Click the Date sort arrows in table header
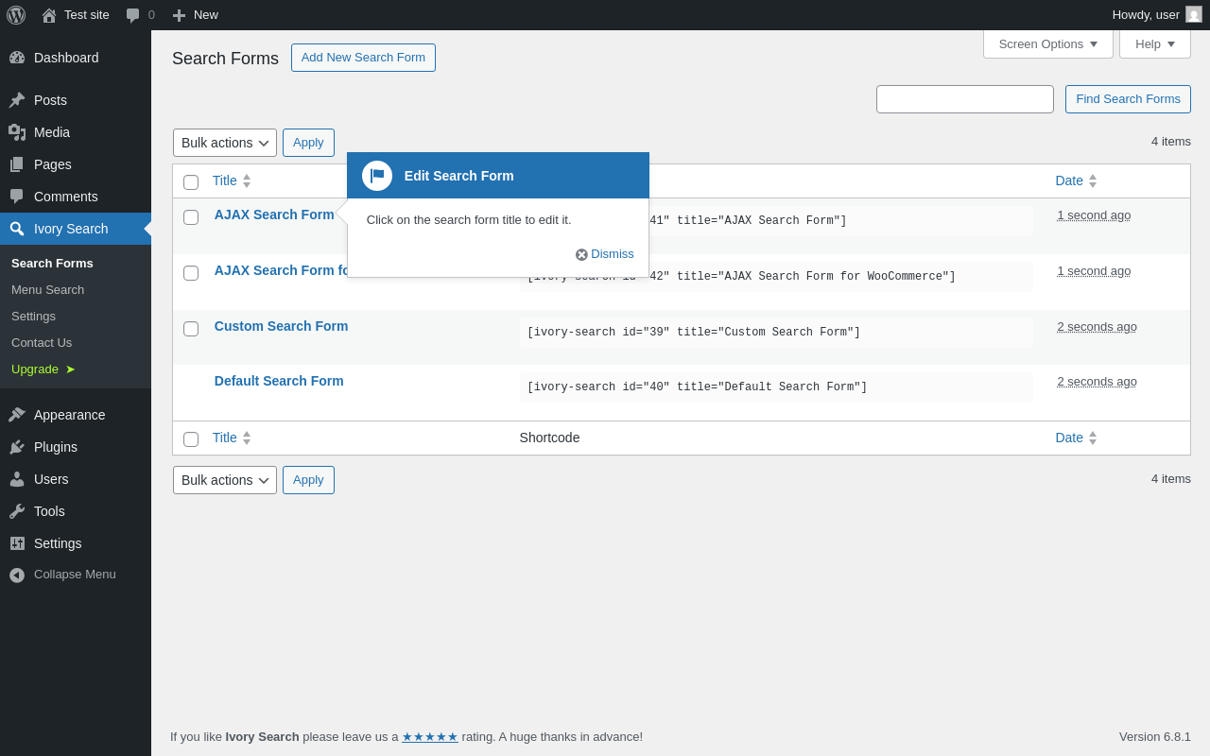Viewport: 1210px width, 756px height. 1093,180
